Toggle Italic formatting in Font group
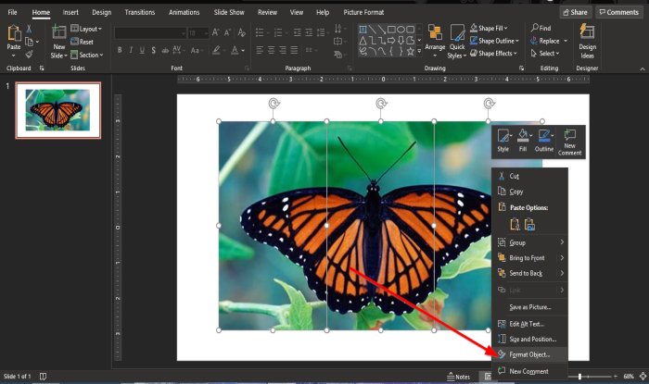Viewport: 649px width, 384px height. coord(133,51)
